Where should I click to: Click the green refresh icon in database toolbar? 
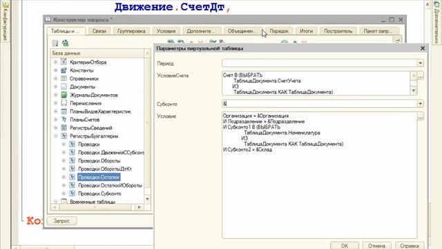pyautogui.click(x=66, y=43)
